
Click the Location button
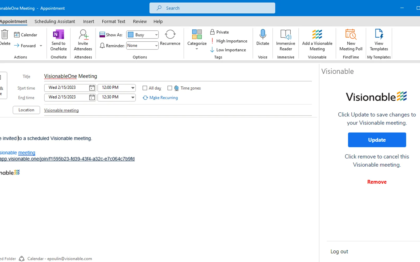26,110
